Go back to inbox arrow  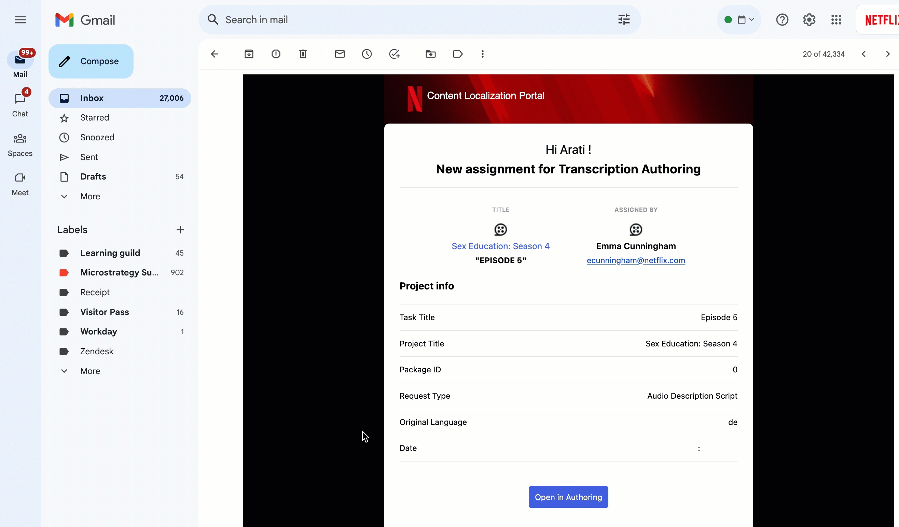point(215,54)
